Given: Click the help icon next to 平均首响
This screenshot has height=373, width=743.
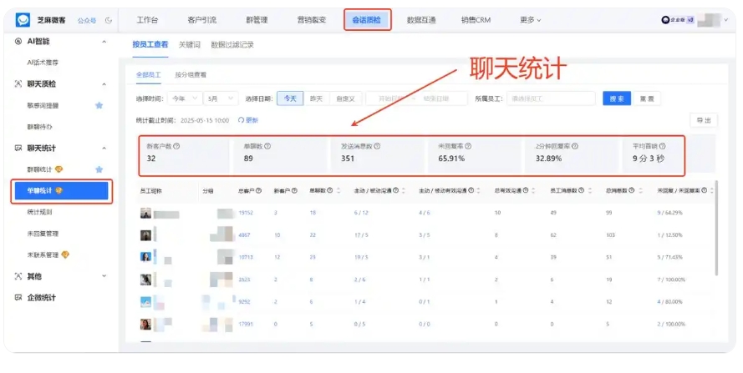Looking at the screenshot, I should [x=663, y=146].
